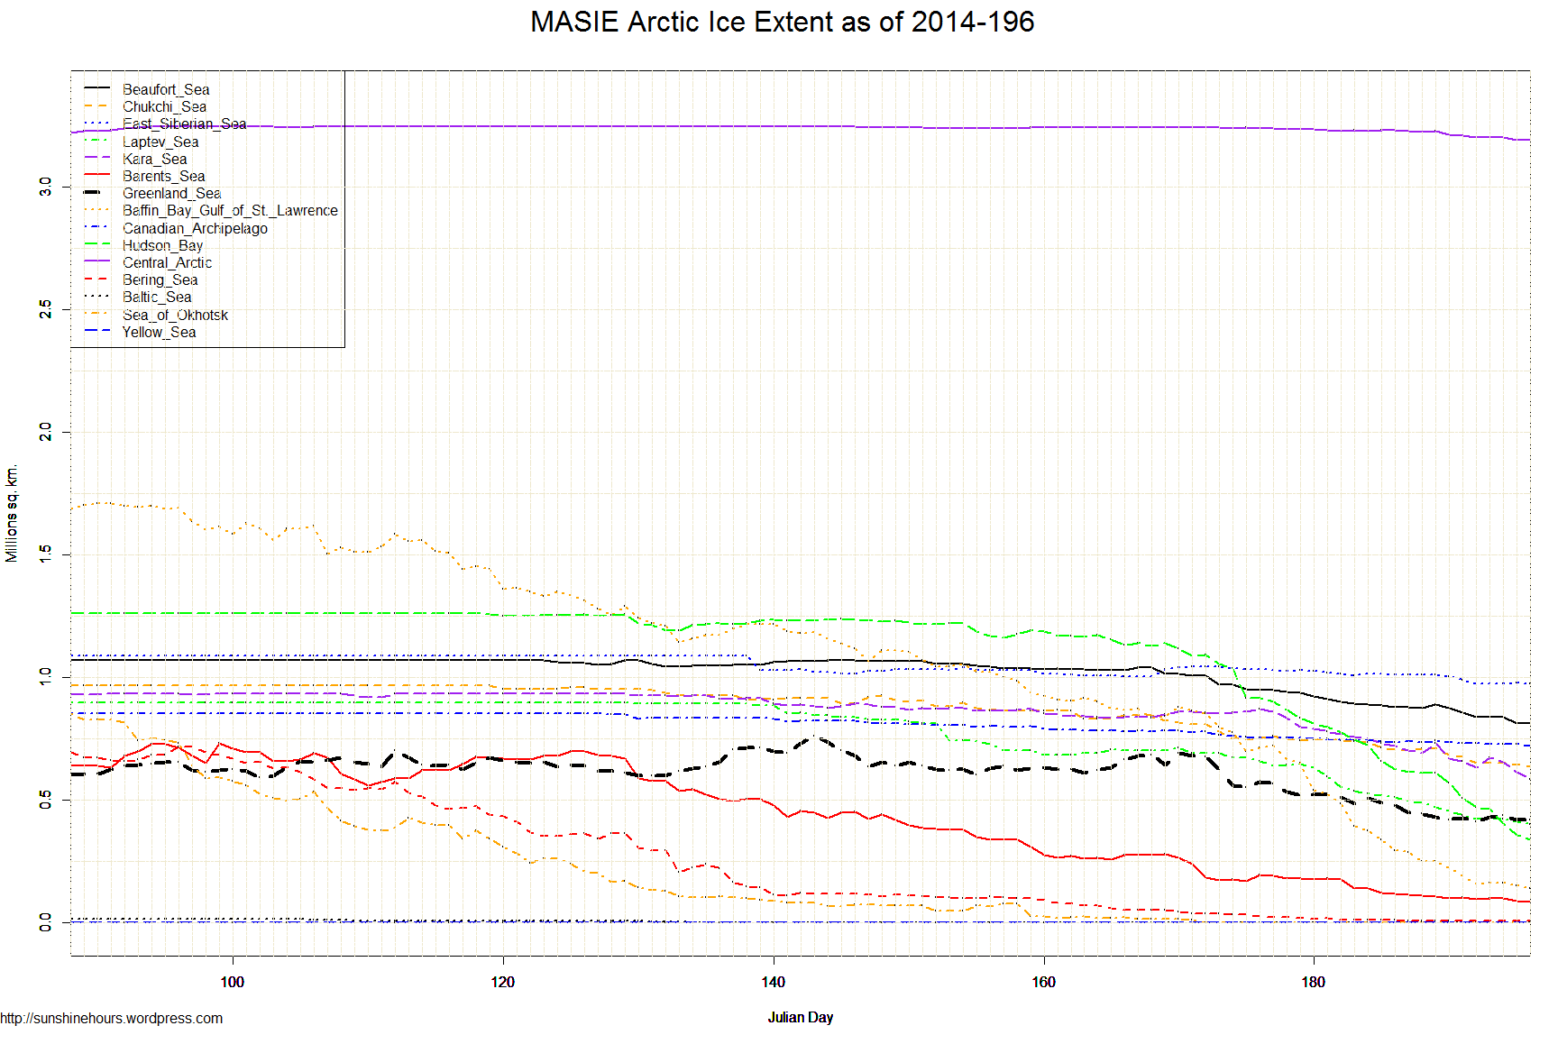Viewport: 1567px width, 1044px height.
Task: Select the Central_Arctic legend entry
Action: [167, 262]
